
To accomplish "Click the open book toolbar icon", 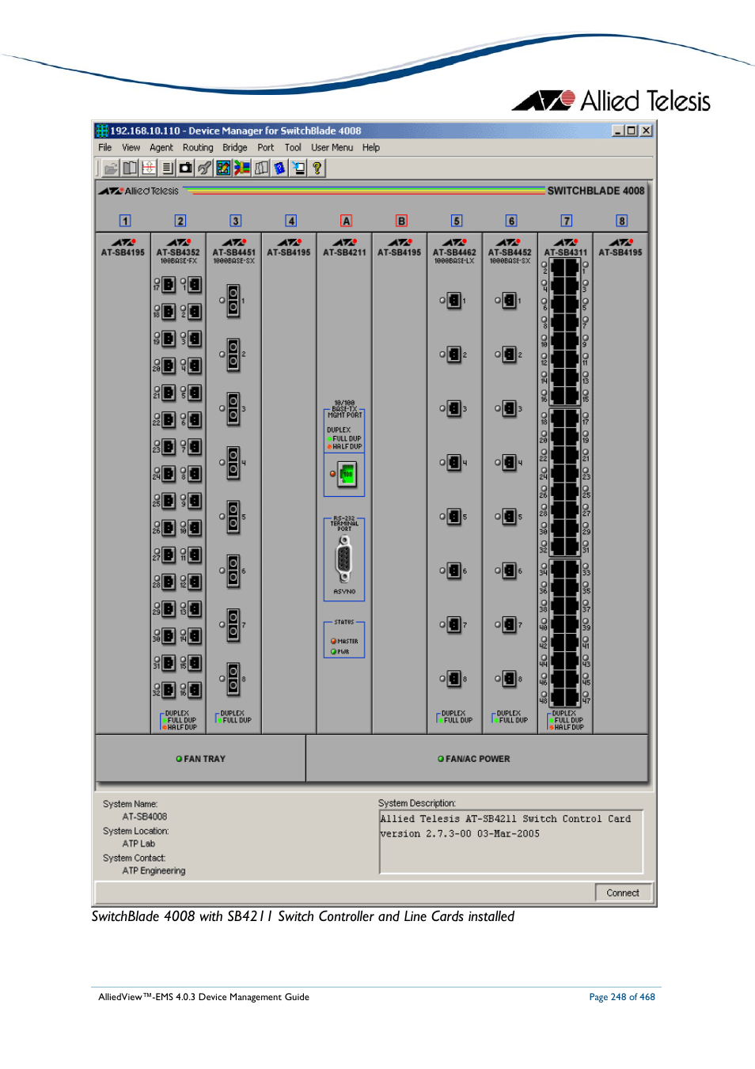I will pyautogui.click(x=130, y=168).
